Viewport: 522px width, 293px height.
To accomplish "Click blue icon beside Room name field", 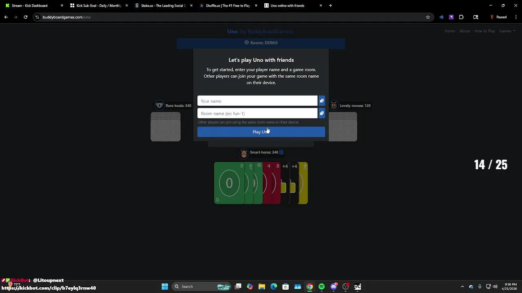I will [x=322, y=114].
